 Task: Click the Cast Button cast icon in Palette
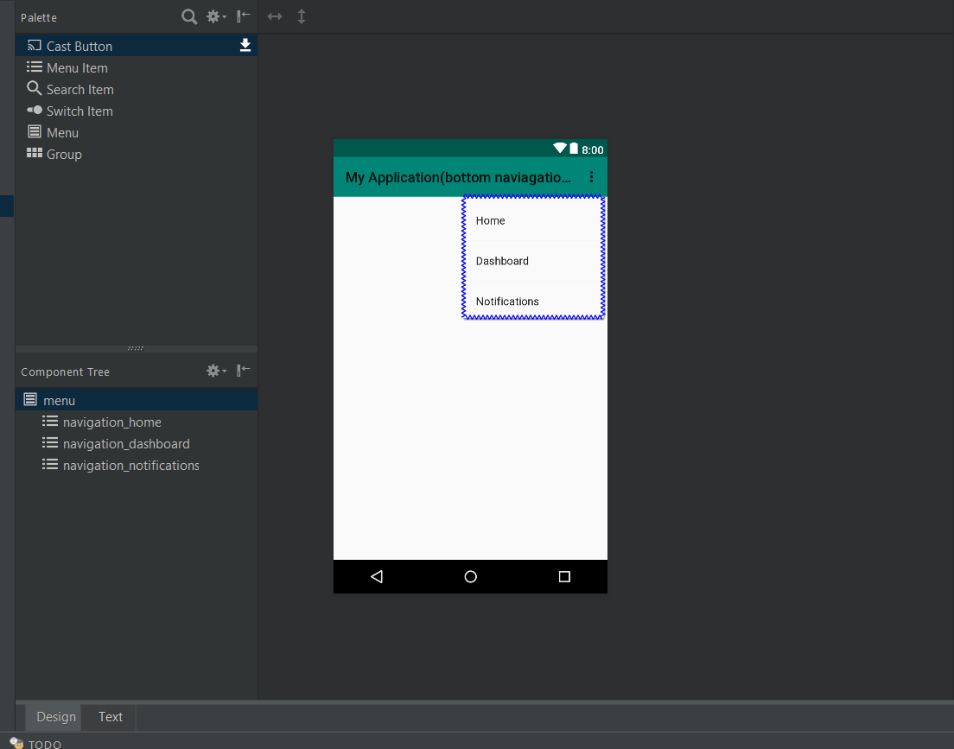point(35,46)
